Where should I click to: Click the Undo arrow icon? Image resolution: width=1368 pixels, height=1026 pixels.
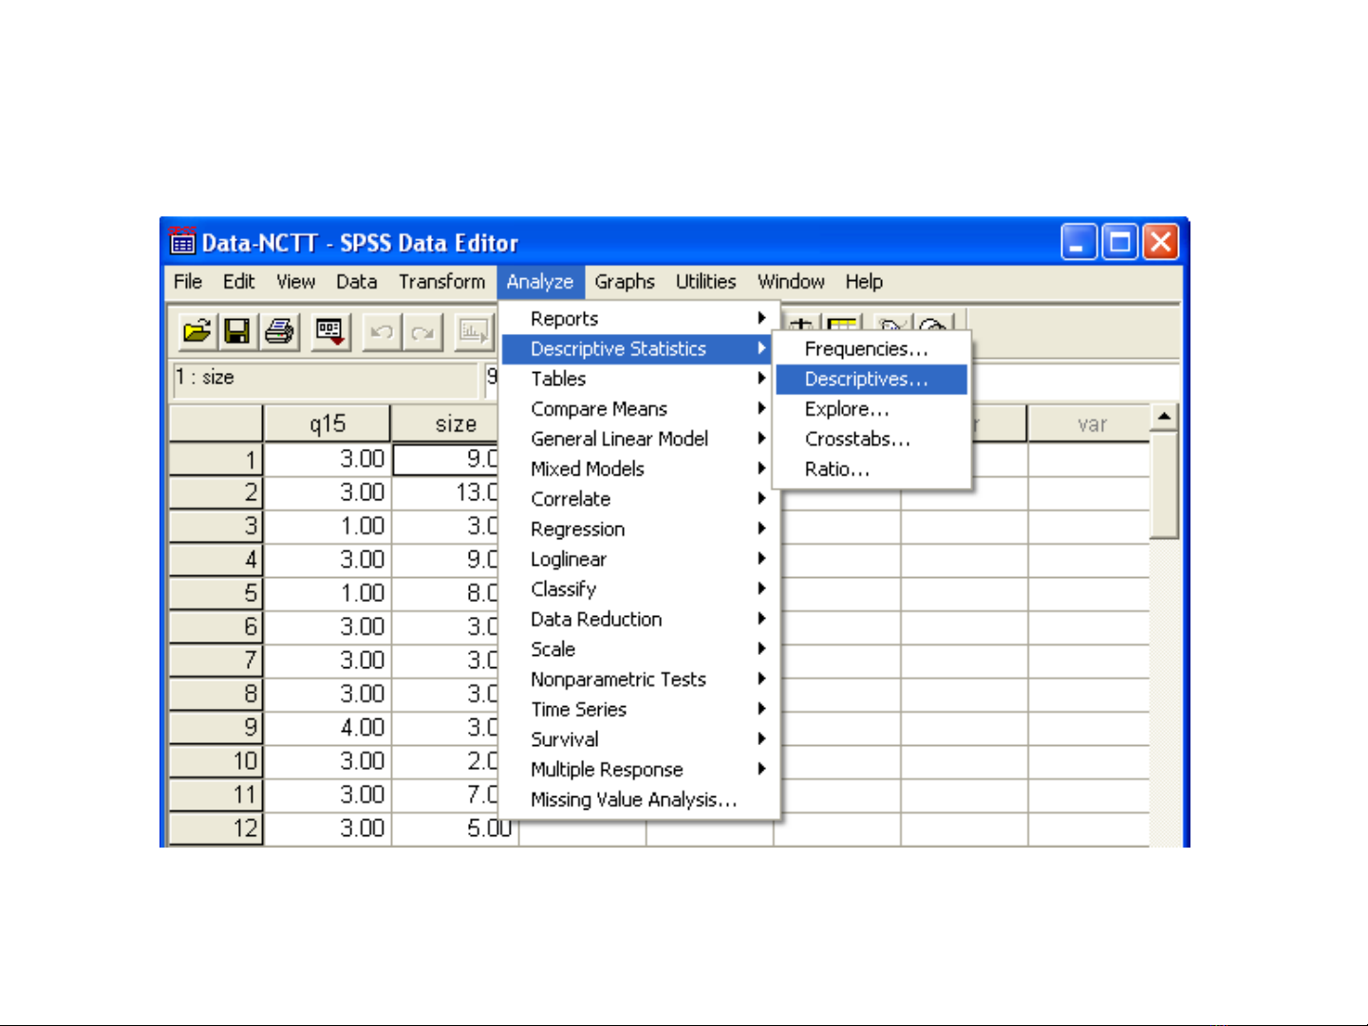[x=382, y=332]
